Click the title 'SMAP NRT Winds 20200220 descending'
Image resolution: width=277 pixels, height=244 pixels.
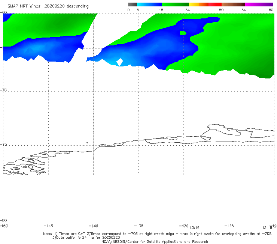point(48,6)
